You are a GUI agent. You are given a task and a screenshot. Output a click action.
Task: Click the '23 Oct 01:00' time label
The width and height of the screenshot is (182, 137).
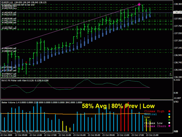click(79, 135)
